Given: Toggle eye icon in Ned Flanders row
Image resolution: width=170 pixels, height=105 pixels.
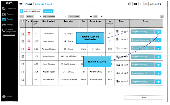Looking at the screenshot, I should point(122,81).
